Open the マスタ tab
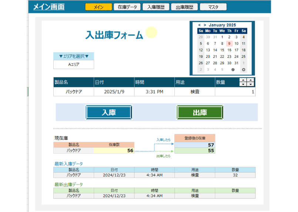This screenshot has height=212, width=298. (x=213, y=7)
